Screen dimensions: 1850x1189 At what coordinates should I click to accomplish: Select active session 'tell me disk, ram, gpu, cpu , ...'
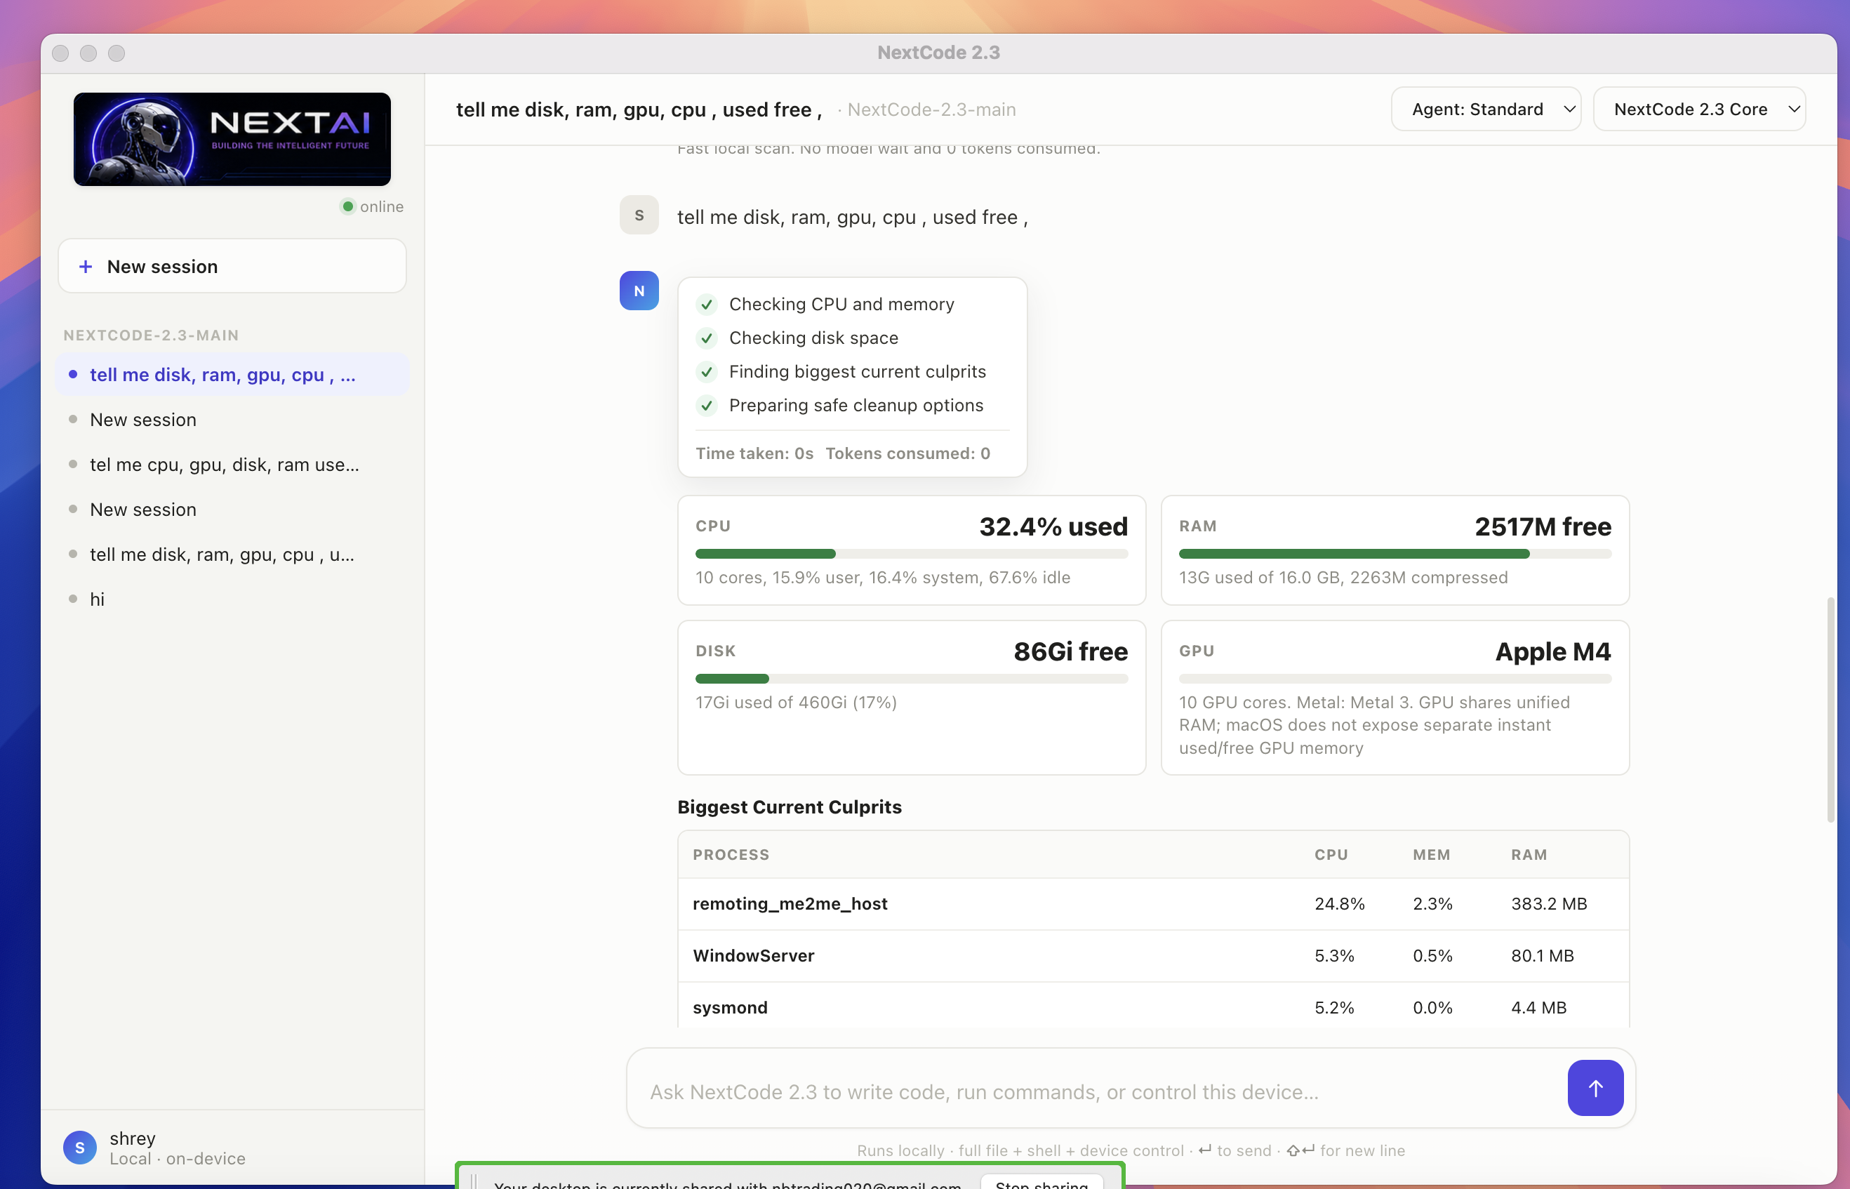click(x=232, y=375)
